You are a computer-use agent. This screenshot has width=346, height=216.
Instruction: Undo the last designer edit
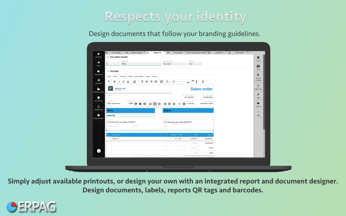tap(109, 82)
